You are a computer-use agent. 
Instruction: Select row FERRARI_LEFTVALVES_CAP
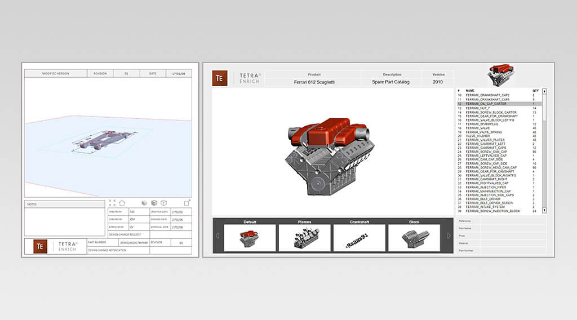pos(499,156)
